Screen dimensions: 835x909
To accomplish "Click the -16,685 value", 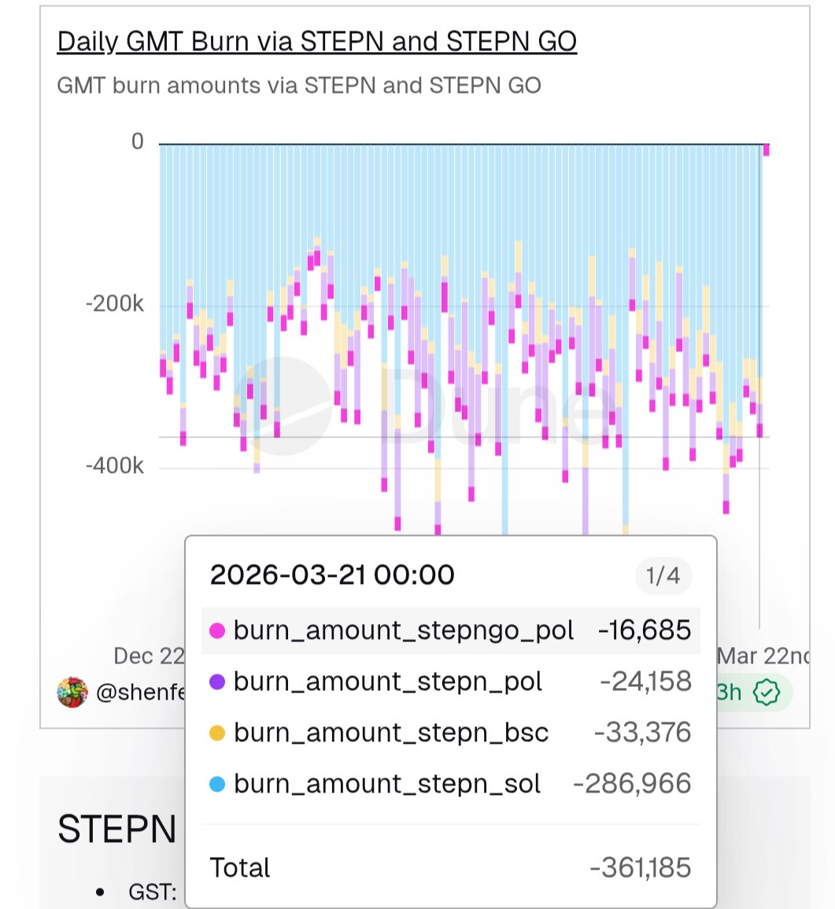I will (x=645, y=630).
